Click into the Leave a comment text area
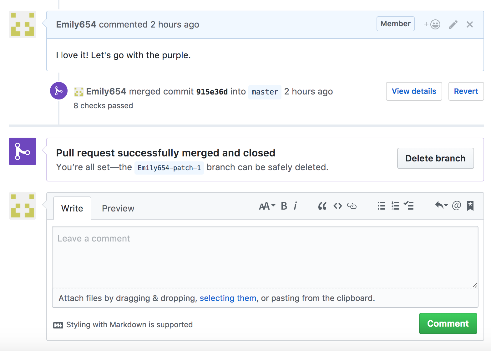Image resolution: width=491 pixels, height=351 pixels. [x=265, y=257]
